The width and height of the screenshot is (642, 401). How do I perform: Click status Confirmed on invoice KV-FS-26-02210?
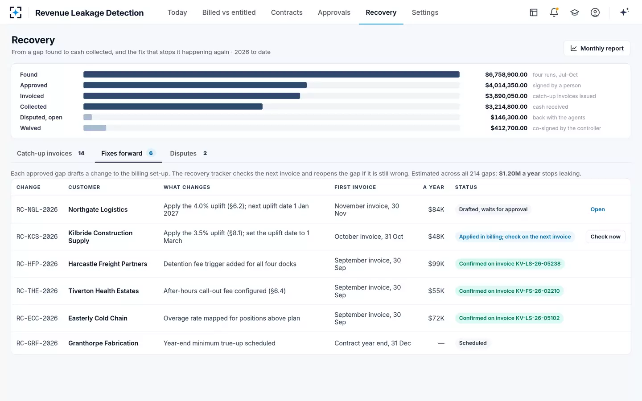(x=509, y=291)
